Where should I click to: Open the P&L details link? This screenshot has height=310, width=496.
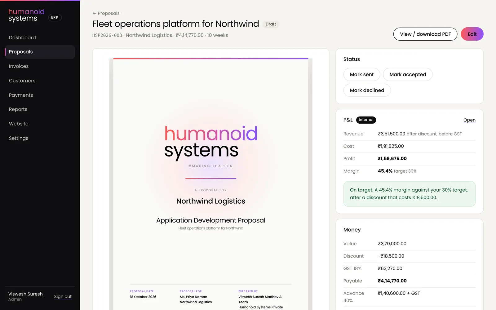pyautogui.click(x=469, y=120)
